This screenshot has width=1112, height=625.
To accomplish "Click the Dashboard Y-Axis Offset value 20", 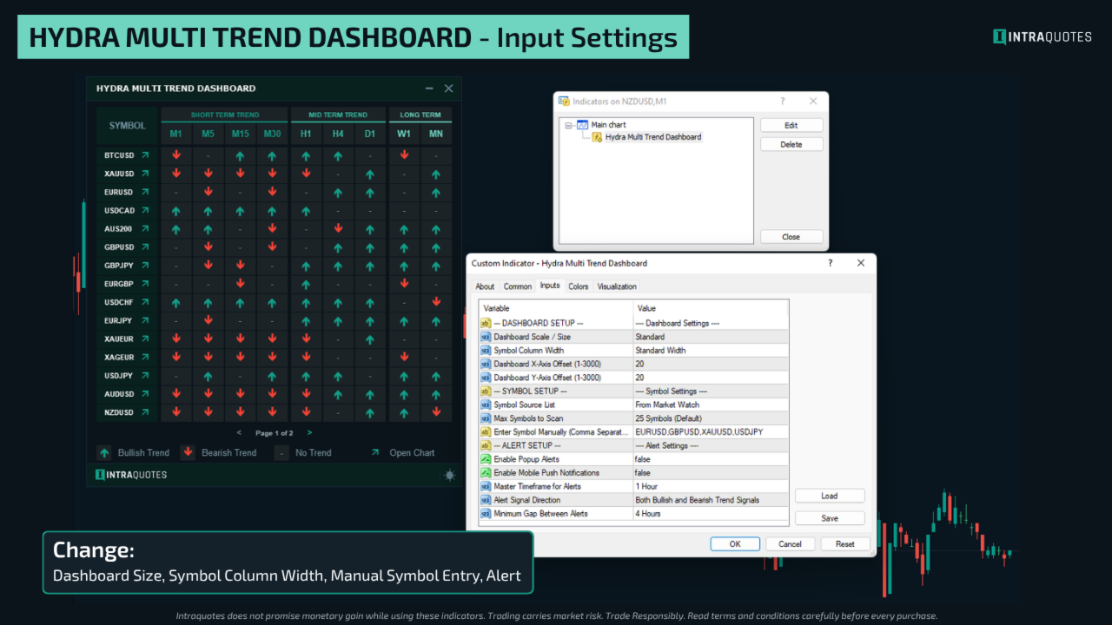I will click(x=711, y=378).
